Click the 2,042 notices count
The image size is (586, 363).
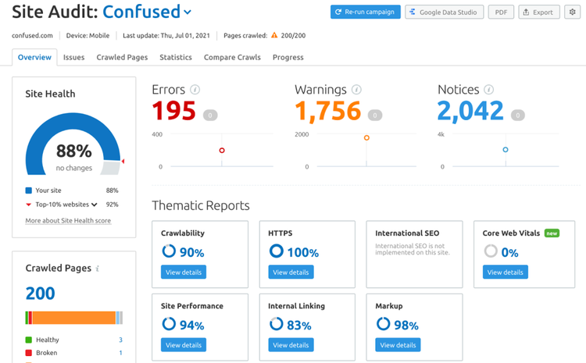point(470,112)
